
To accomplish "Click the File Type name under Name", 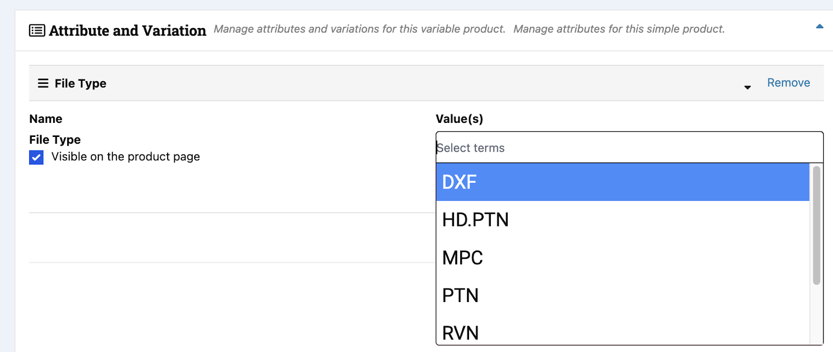I will tap(55, 140).
